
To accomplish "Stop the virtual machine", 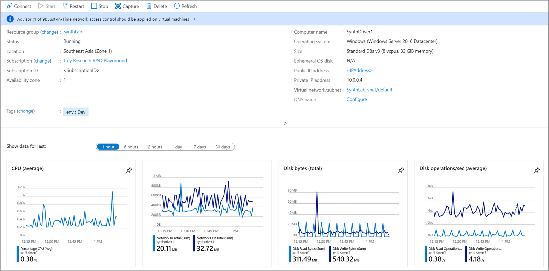I will tap(100, 6).
